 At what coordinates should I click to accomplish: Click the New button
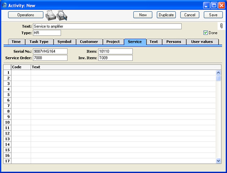point(143,15)
